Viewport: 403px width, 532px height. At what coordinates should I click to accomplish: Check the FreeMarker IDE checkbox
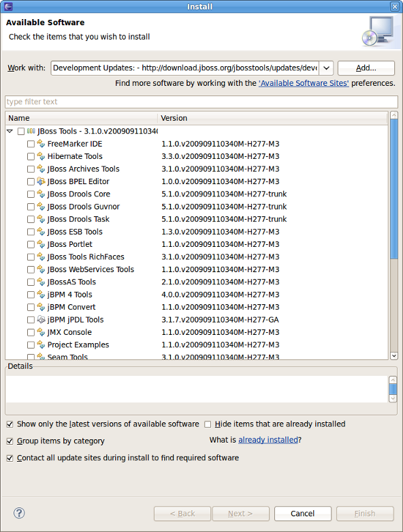coord(31,144)
